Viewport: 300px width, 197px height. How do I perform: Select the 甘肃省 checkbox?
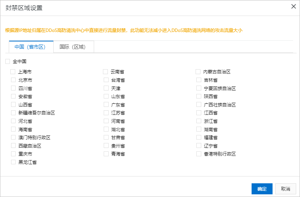pyautogui.click(x=106, y=137)
